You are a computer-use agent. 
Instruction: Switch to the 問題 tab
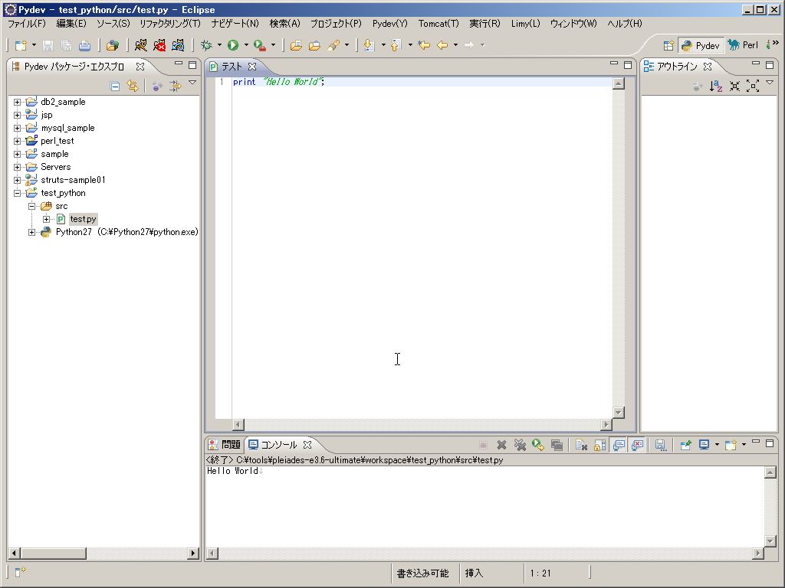click(225, 445)
